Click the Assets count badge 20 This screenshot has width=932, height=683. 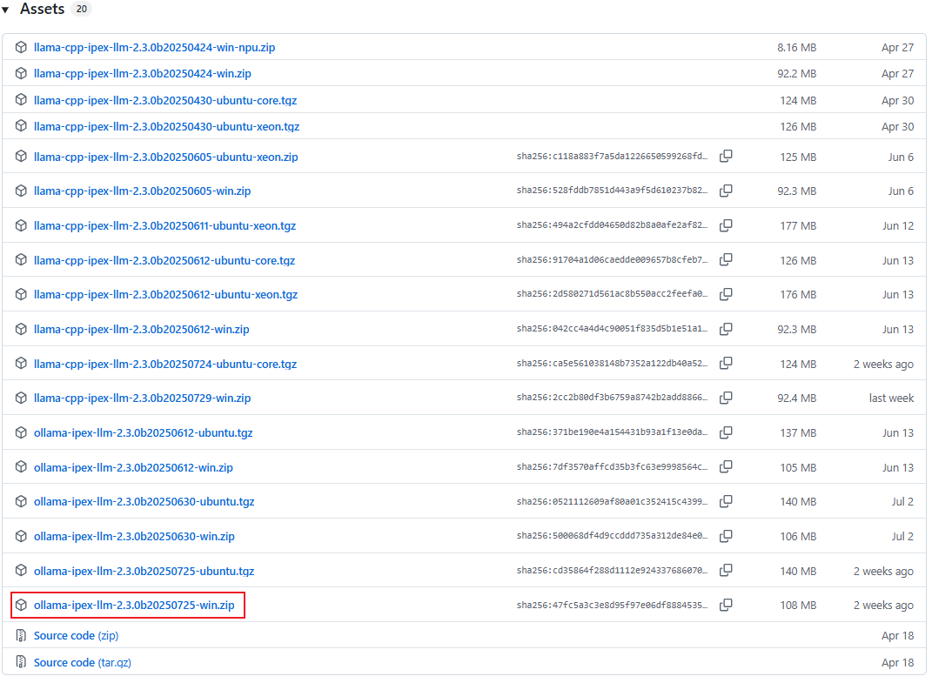[x=82, y=9]
